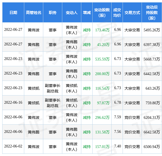Click 副董事长 副总裁 in 2022-06-16 row
Image resolution: width=162 pixels, height=156 pixels.
coord(53,103)
